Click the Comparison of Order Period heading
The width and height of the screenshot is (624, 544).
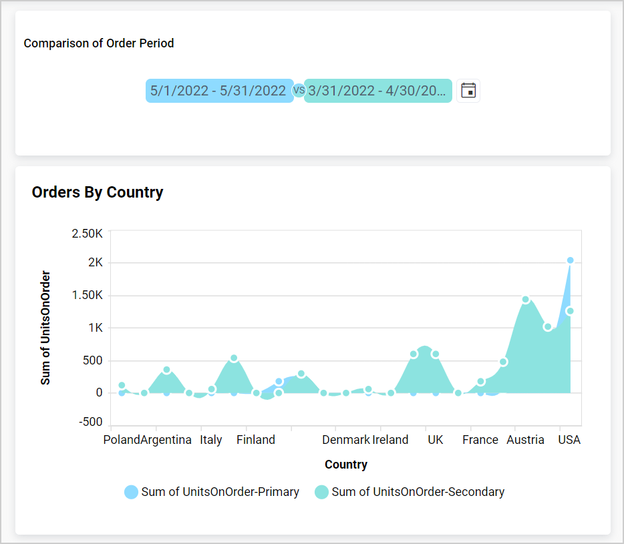pos(99,43)
